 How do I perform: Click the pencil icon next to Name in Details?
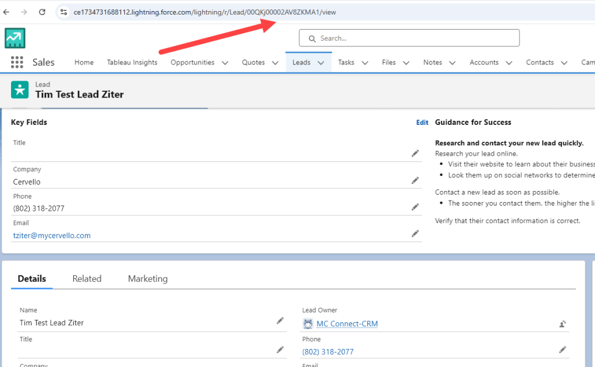point(280,321)
